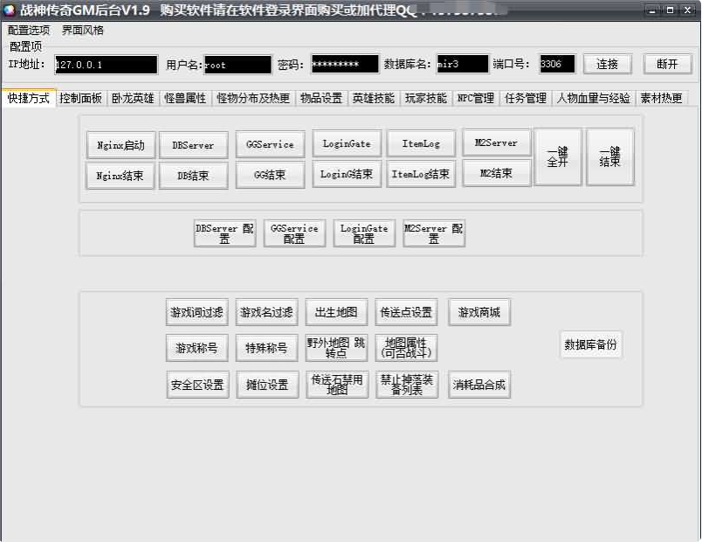Open the 怪兽属性 tab

click(x=185, y=99)
